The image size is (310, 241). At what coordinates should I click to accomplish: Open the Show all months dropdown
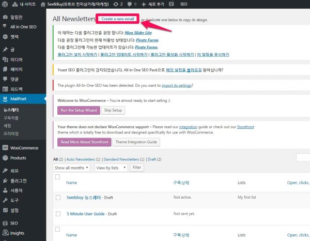[x=71, y=168]
